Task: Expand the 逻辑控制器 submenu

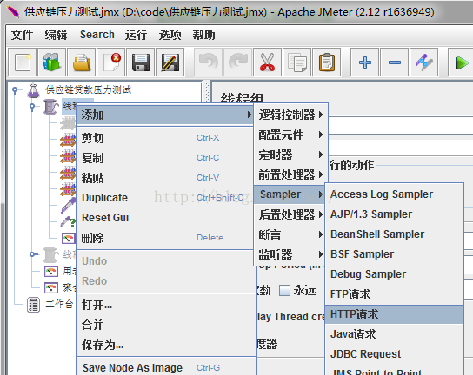Action: [290, 115]
